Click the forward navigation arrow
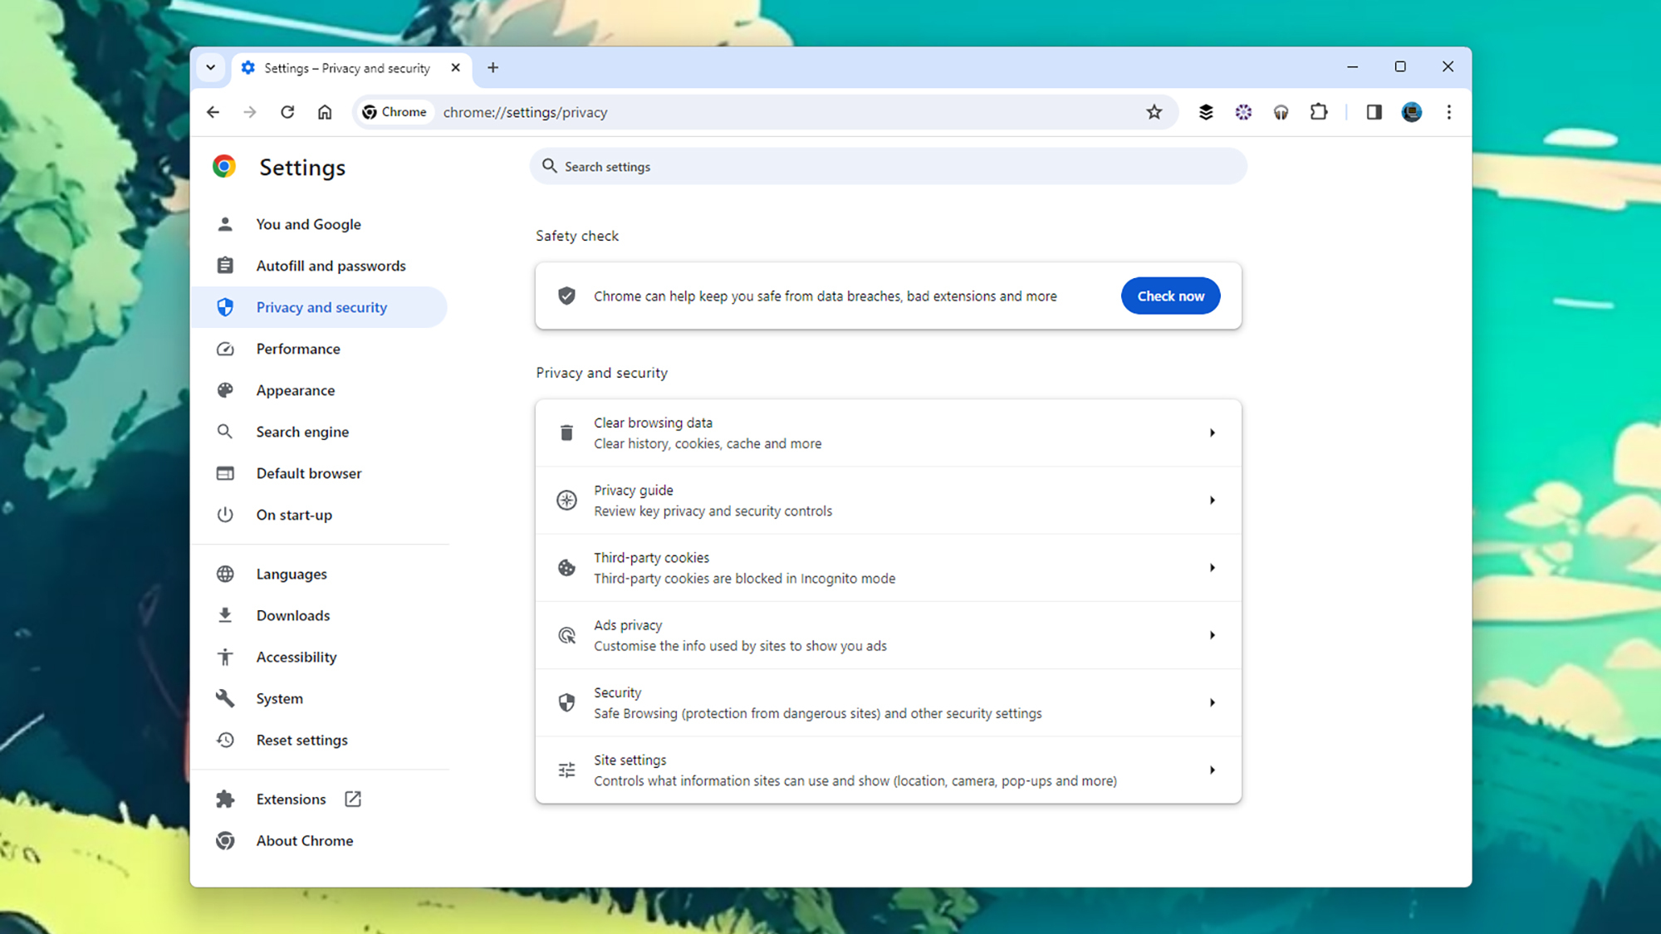Viewport: 1661px width, 934px height. (250, 112)
